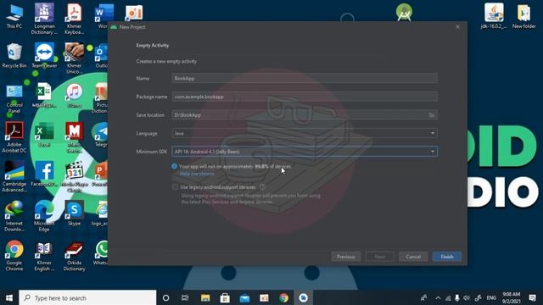Open Longman Dictionary desktop shortcut

click(44, 19)
